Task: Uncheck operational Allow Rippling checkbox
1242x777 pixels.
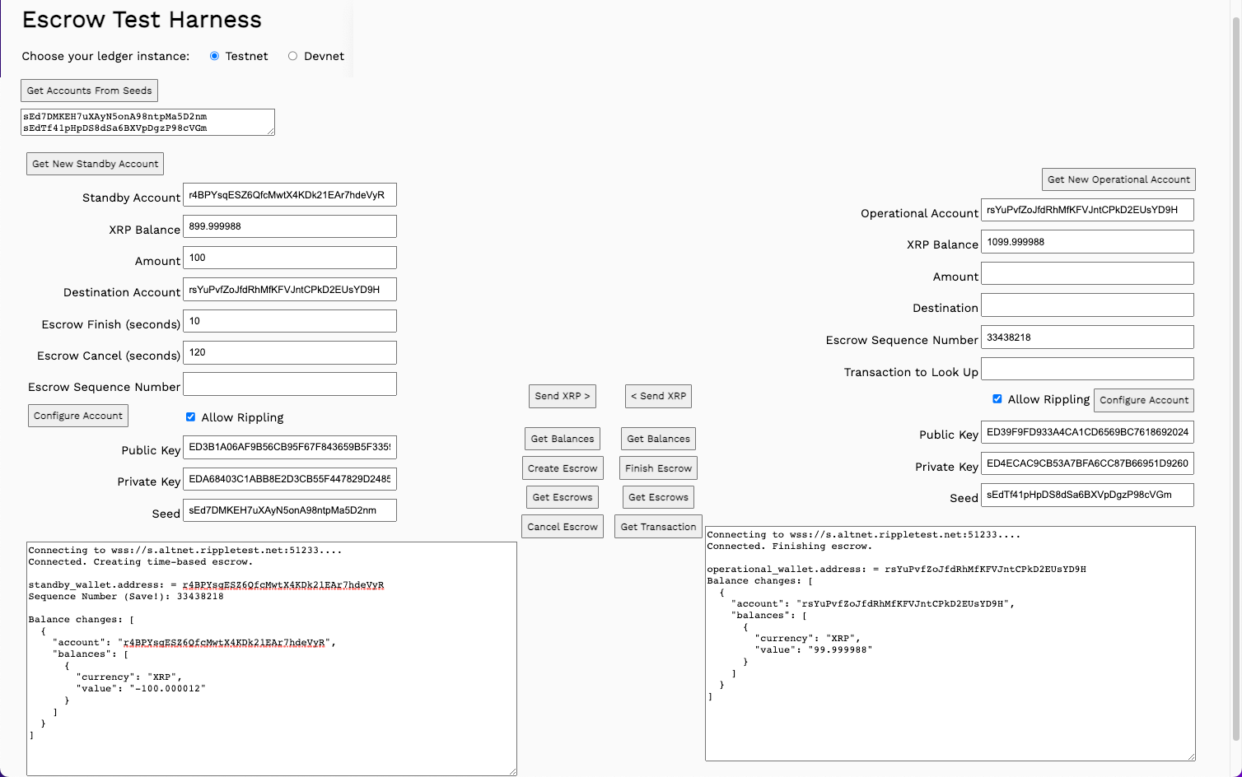Action: (x=997, y=399)
